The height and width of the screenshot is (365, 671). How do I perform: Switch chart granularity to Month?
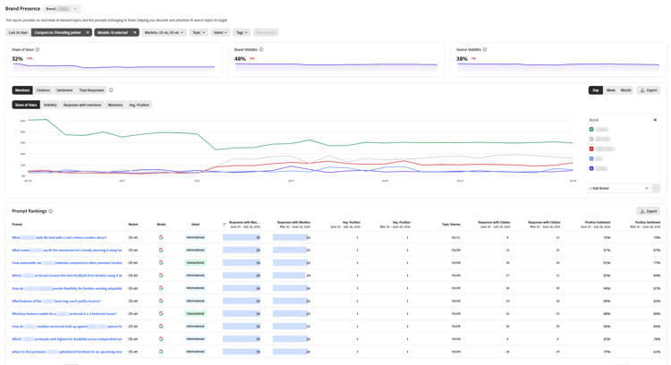(625, 90)
